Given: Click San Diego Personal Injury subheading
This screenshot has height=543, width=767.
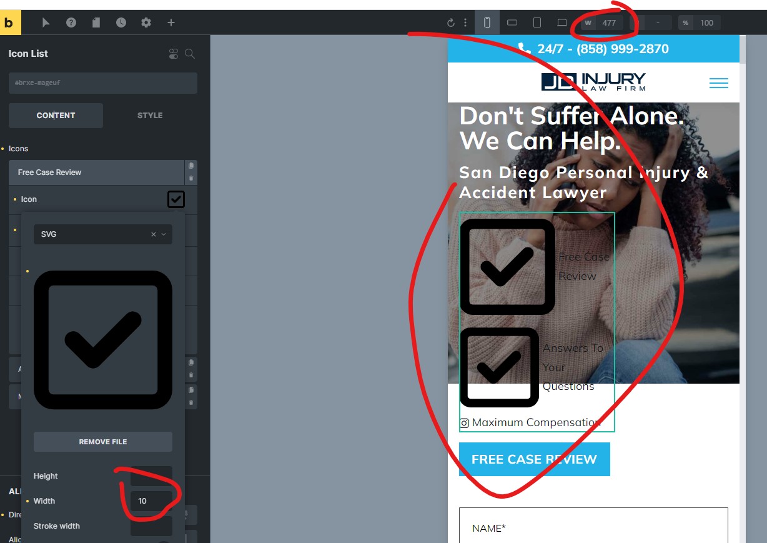Looking at the screenshot, I should click(583, 182).
